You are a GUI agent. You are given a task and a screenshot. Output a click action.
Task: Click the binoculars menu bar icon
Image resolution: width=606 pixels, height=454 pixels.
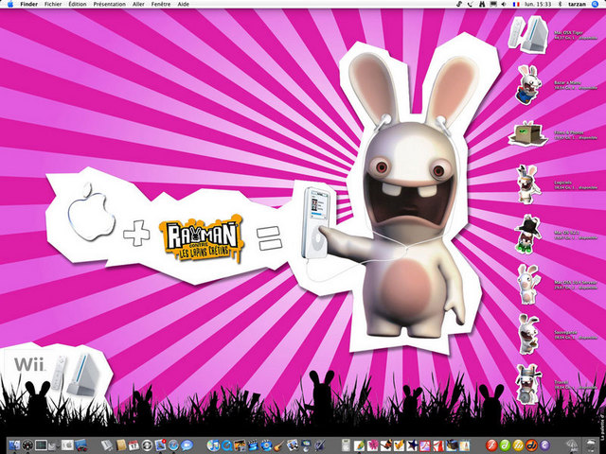tap(482, 4)
